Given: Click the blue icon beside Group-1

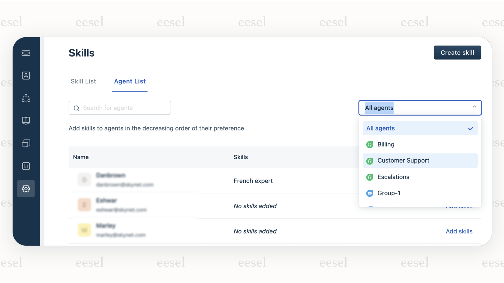Looking at the screenshot, I should click(x=370, y=193).
